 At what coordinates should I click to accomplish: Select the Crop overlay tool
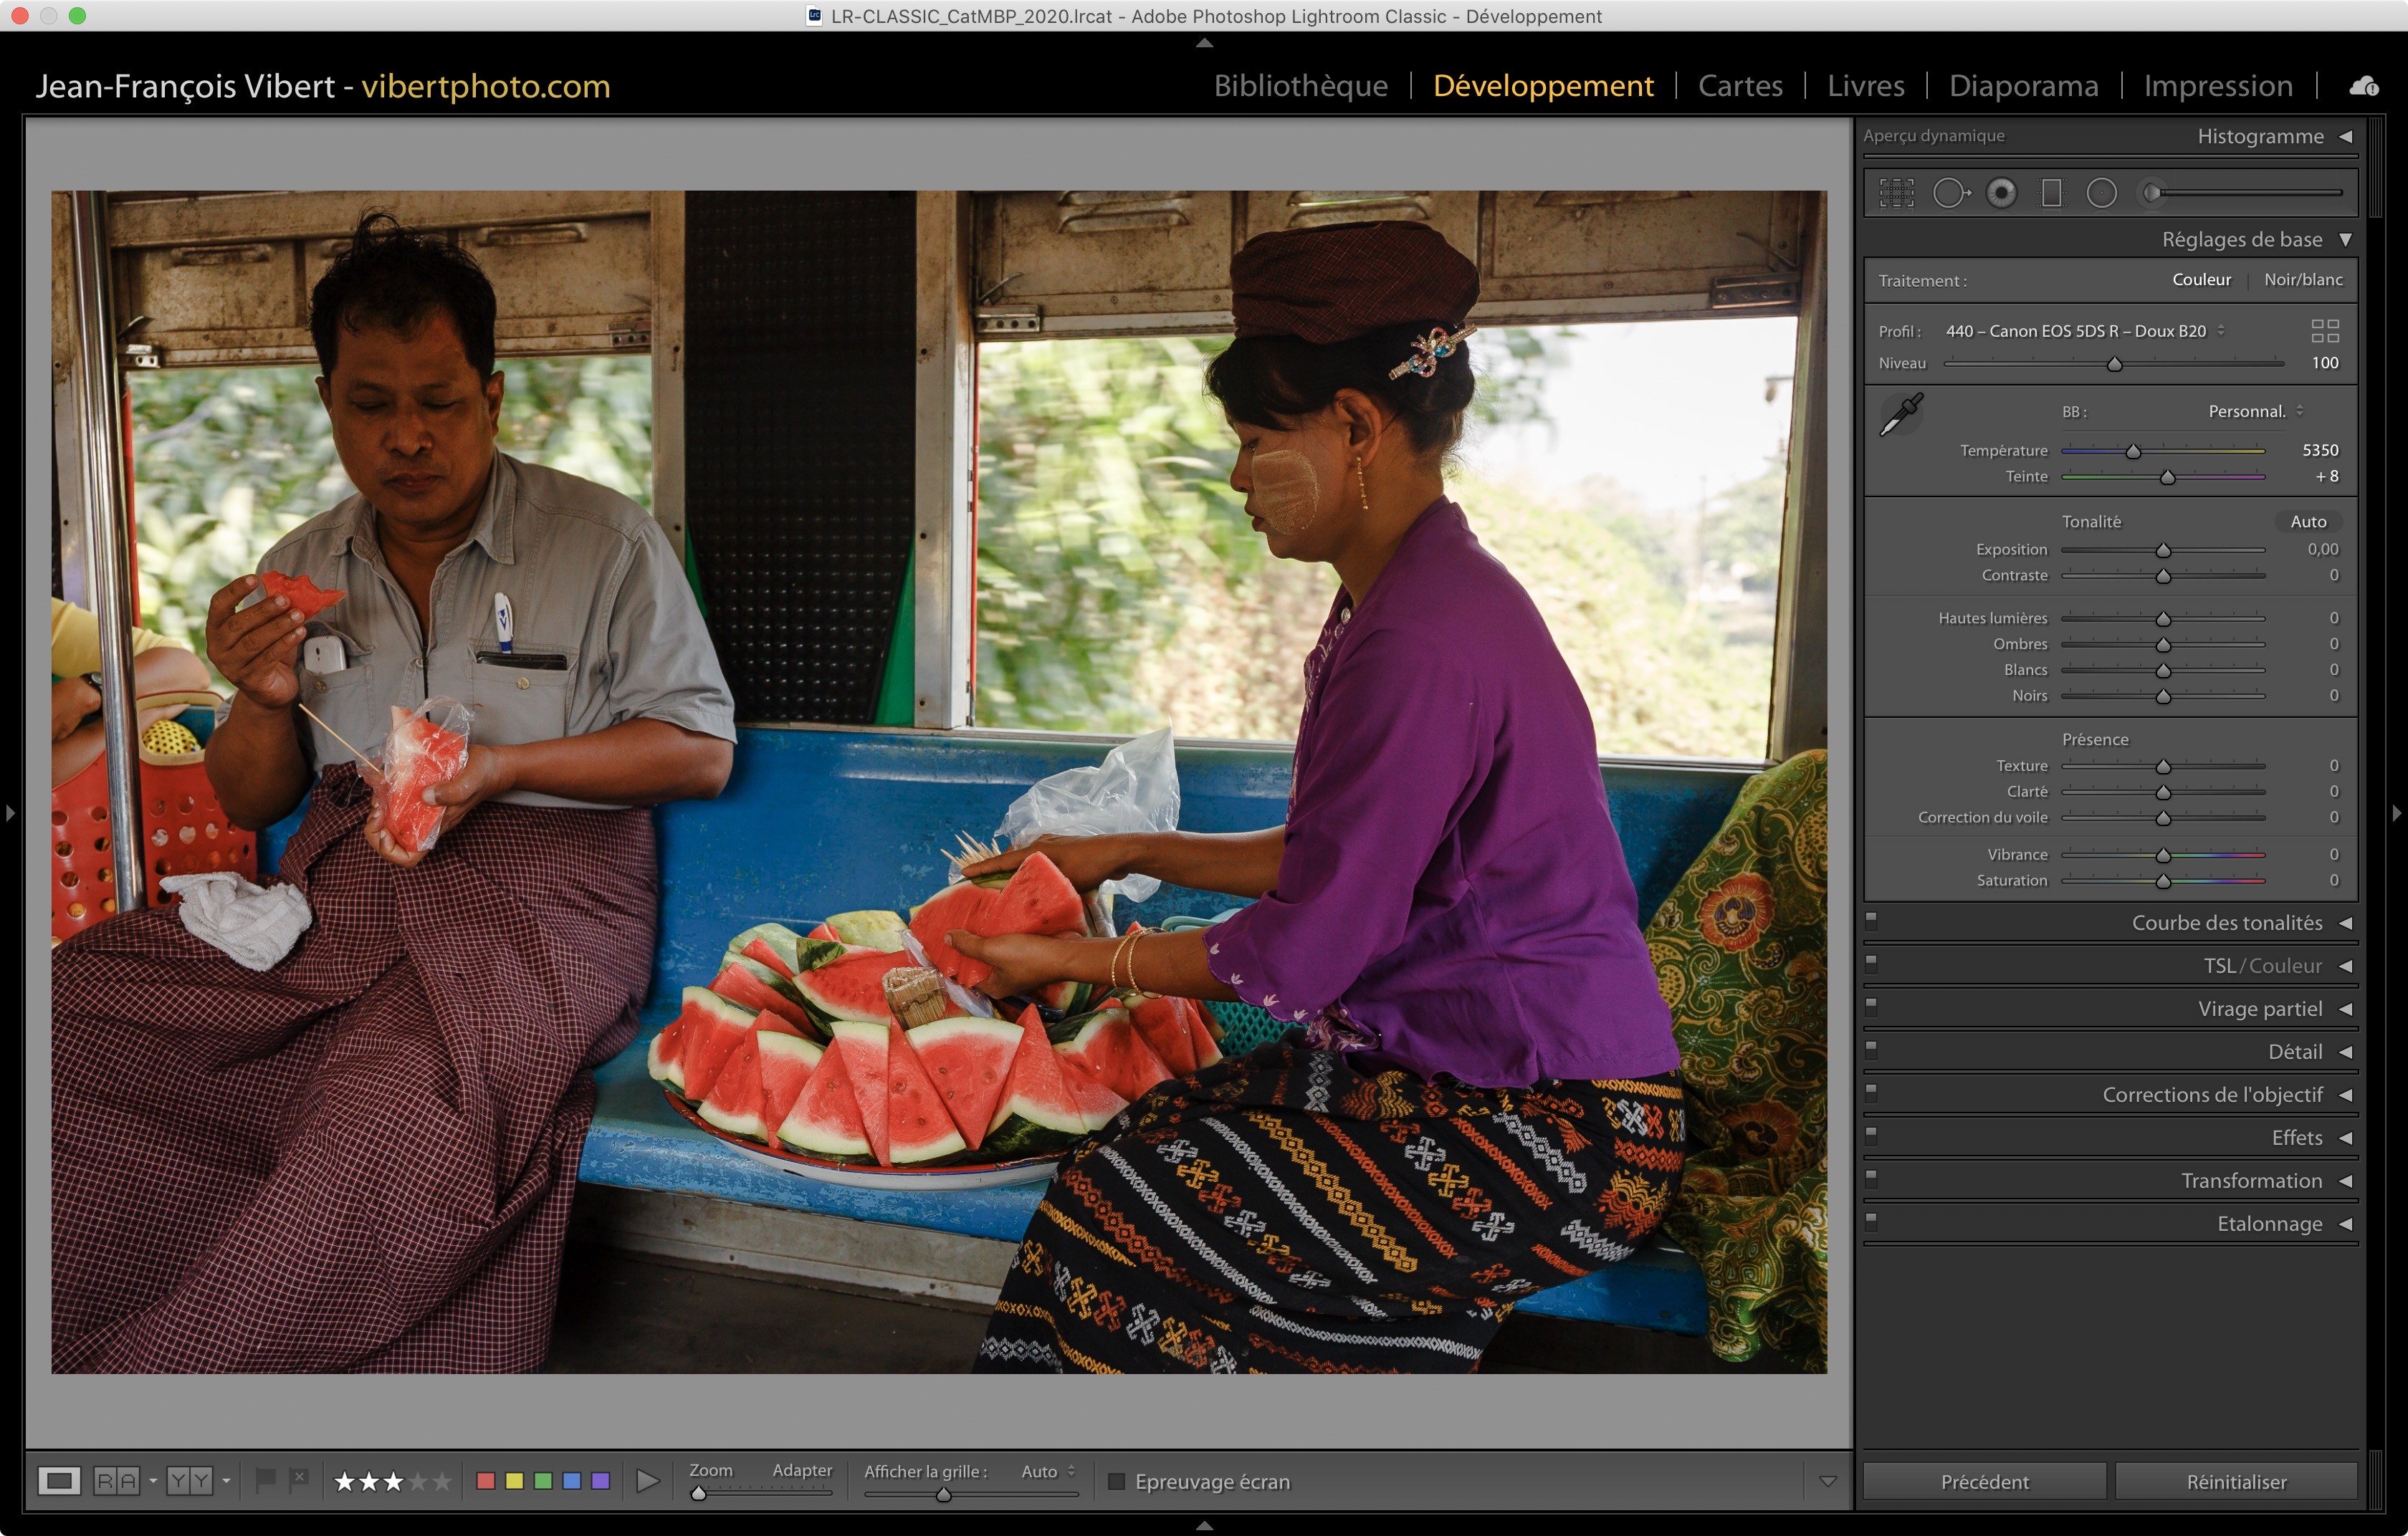tap(1896, 193)
